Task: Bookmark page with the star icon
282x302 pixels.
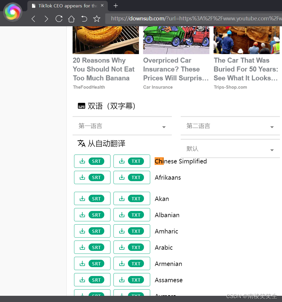Action: tap(97, 19)
